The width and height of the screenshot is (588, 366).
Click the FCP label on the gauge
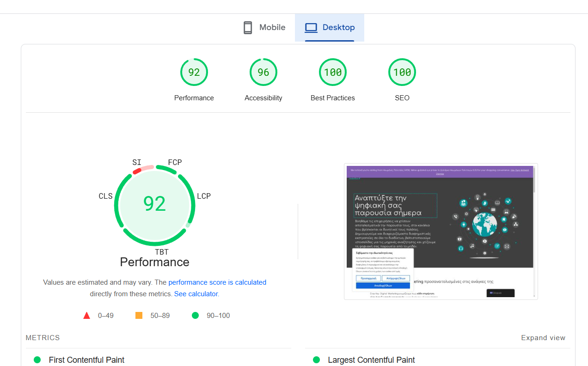click(x=175, y=162)
